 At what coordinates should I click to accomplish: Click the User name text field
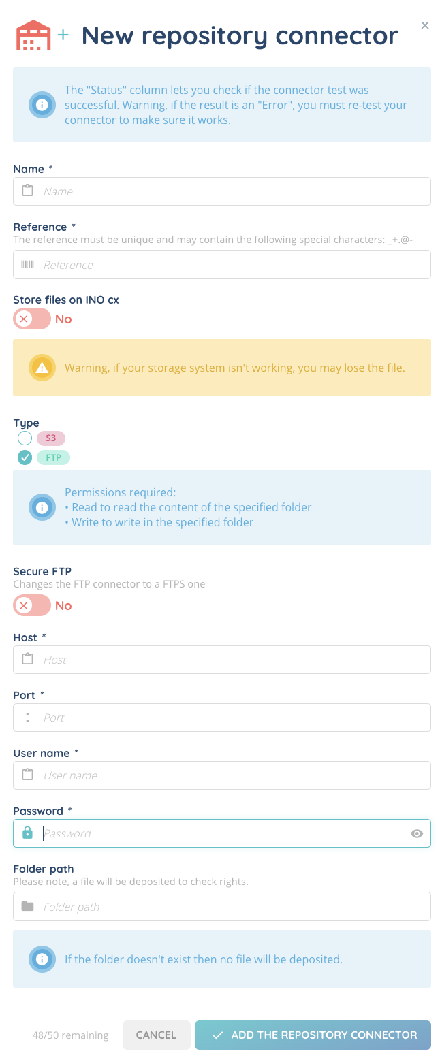(x=232, y=775)
